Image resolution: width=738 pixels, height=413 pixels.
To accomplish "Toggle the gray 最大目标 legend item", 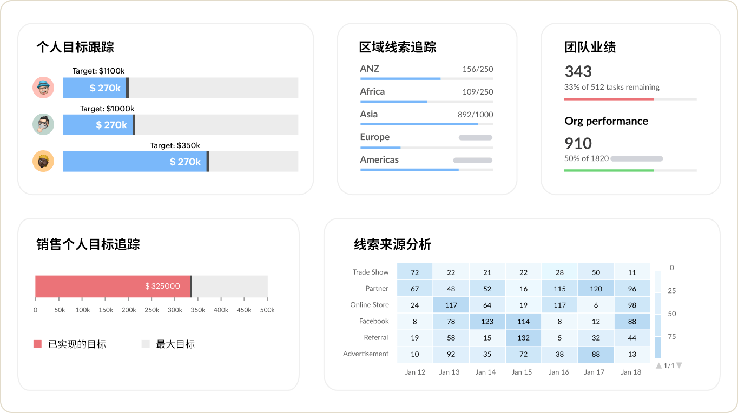I will tap(146, 344).
